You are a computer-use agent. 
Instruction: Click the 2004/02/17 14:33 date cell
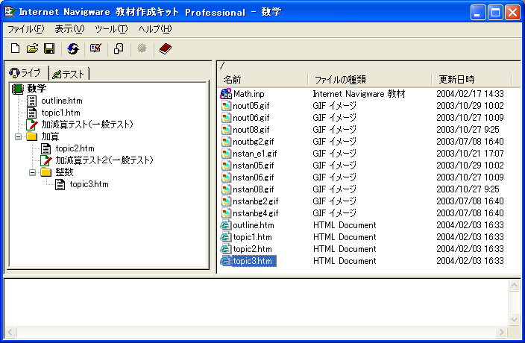pos(470,94)
